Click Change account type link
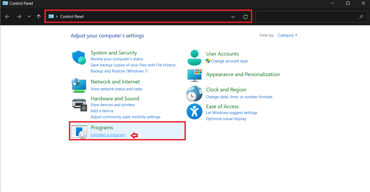The image size is (370, 192). 229,61
